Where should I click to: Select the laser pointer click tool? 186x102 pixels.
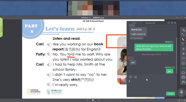183,30
